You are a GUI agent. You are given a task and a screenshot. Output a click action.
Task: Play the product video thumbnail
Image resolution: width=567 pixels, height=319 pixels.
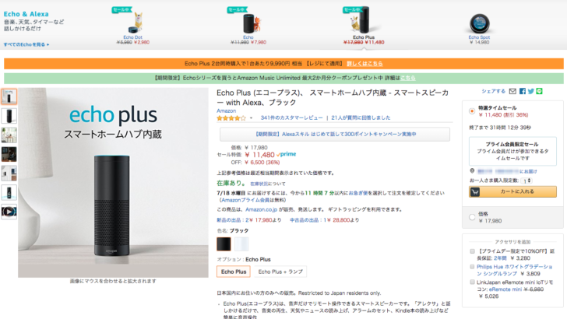pyautogui.click(x=9, y=212)
